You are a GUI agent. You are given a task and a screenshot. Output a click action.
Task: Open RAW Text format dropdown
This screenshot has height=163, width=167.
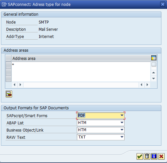122,137
